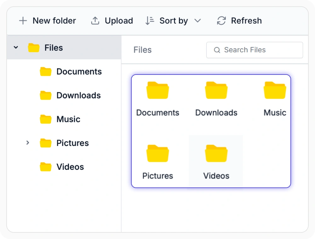315x239 pixels.
Task: Click the New folder label
Action: click(54, 21)
